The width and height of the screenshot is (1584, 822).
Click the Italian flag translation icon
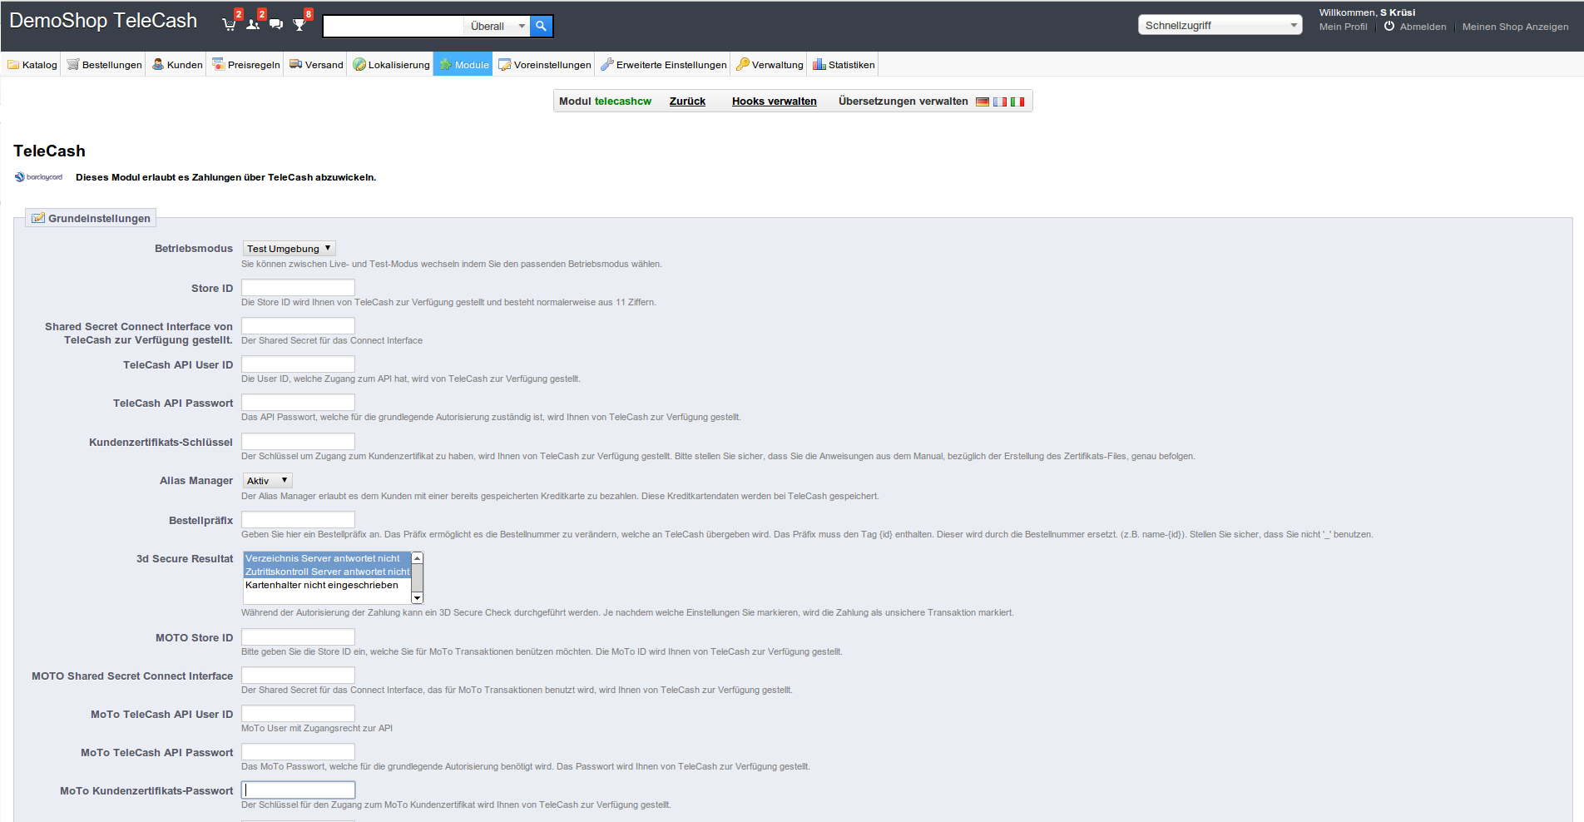click(1017, 102)
